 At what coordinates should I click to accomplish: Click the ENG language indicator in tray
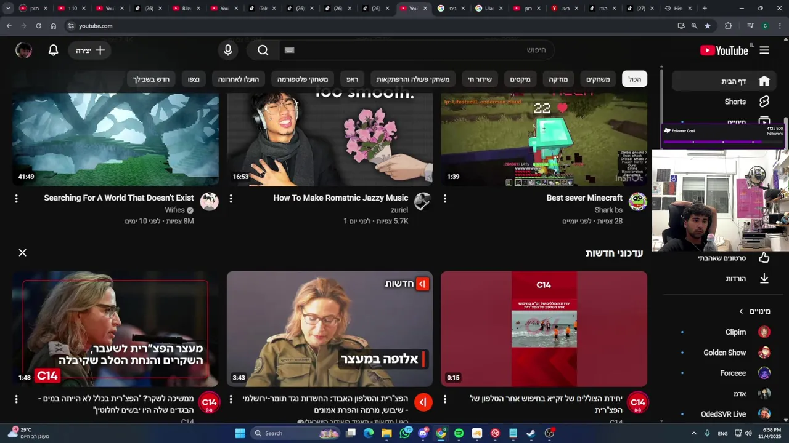click(723, 434)
